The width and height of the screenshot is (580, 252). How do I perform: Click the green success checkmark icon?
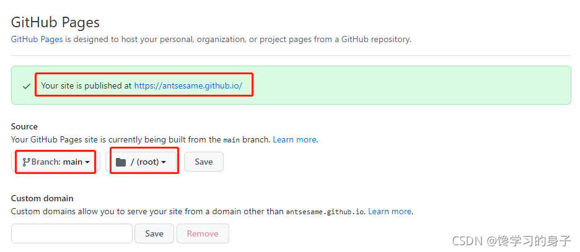[26, 87]
